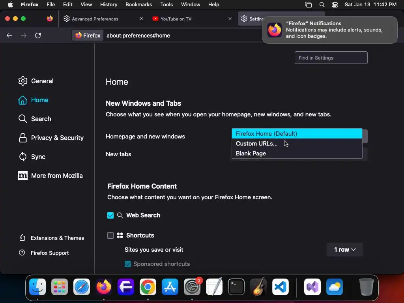Viewport: 404px width, 303px height.
Task: Open GarageBand from the dock
Action: tap(258, 287)
